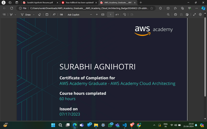Image resolution: width=207 pixels, height=129 pixels.
Task: Select the Erase tool
Action: (x=39, y=15)
